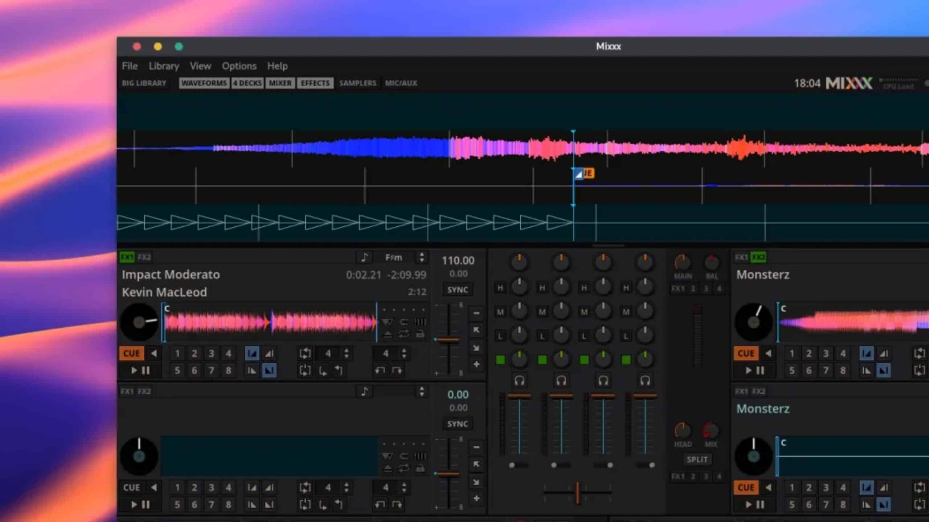The width and height of the screenshot is (929, 522).
Task: Open the Library menu
Action: coord(164,66)
